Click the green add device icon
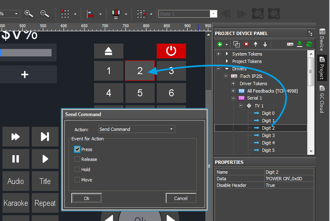Image resolution: width=330 pixels, height=221 pixels. click(x=220, y=44)
